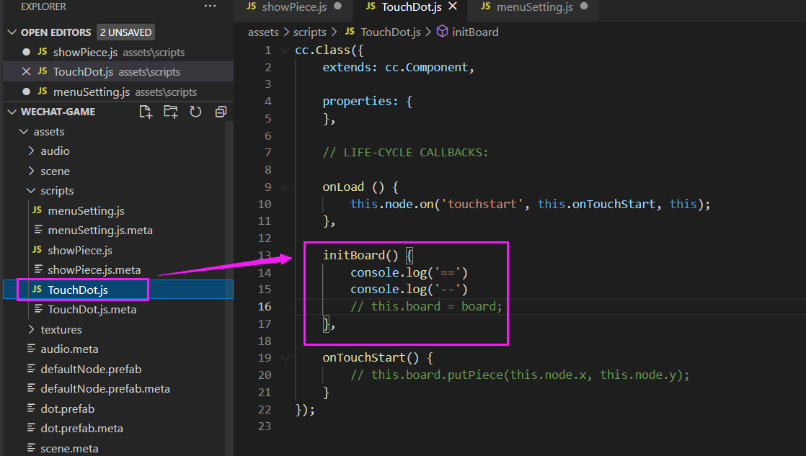Screen dimensions: 806x456
Task: Refresh the explorer file tree
Action: (195, 112)
